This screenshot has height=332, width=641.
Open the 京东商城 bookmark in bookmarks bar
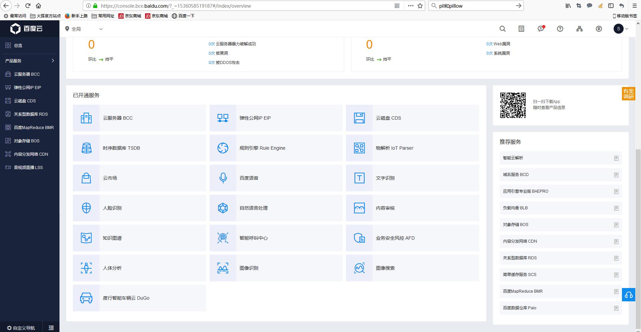tap(130, 16)
